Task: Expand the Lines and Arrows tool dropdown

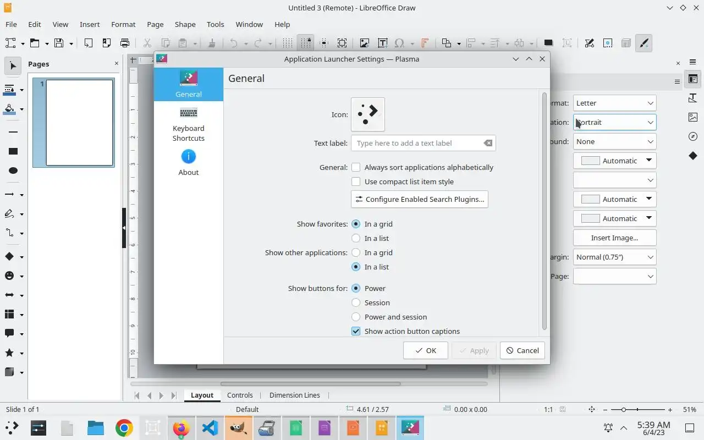Action: (x=21, y=195)
